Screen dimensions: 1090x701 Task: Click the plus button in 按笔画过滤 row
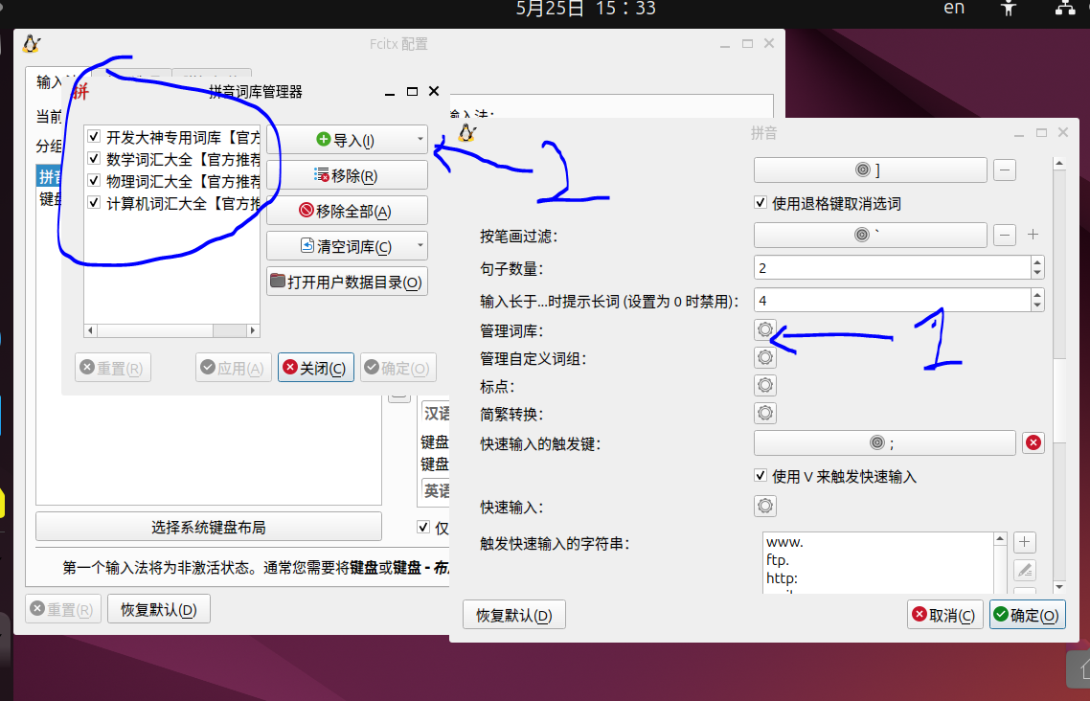pyautogui.click(x=1033, y=235)
